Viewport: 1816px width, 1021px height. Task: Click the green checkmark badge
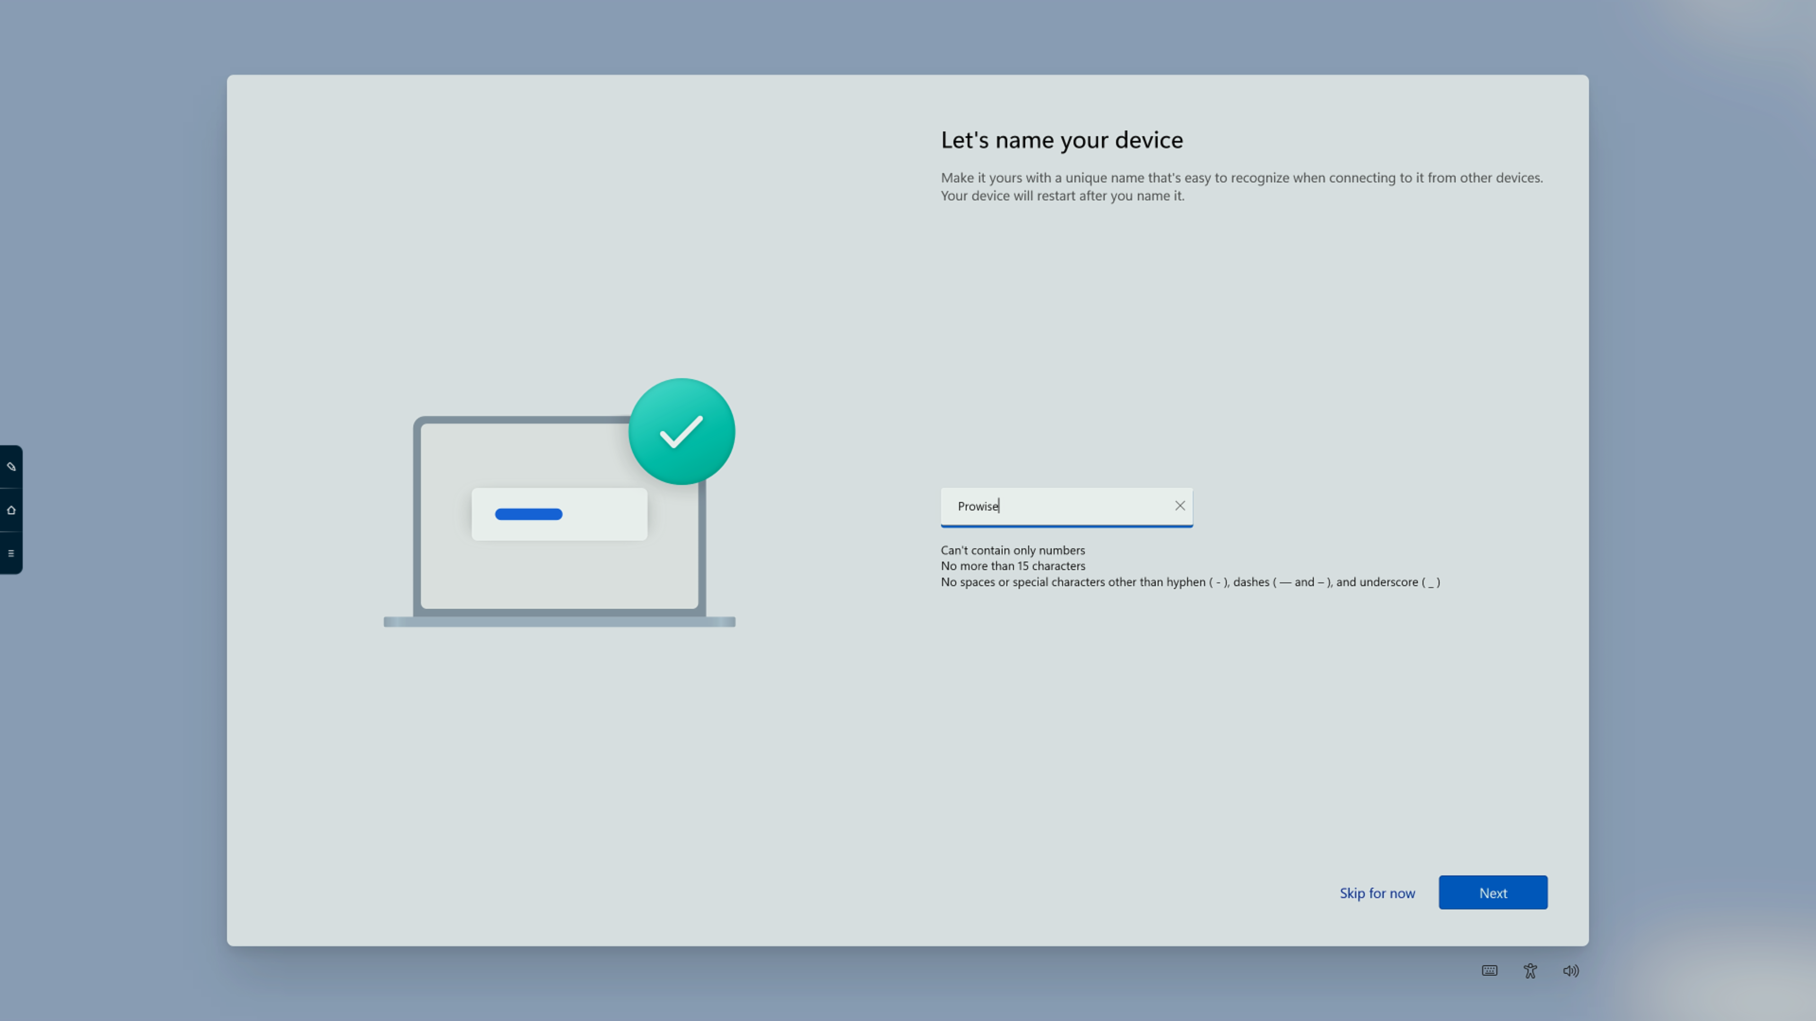(x=681, y=431)
